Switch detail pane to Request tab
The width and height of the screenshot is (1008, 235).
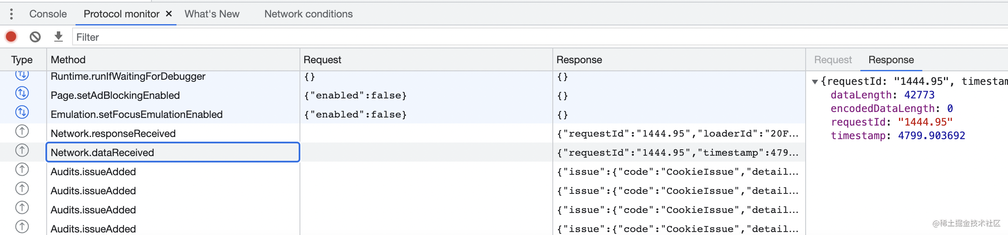pyautogui.click(x=833, y=60)
